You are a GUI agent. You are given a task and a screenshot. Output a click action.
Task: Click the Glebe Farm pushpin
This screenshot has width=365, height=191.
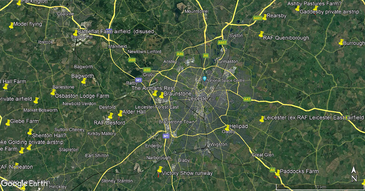[x=8, y=123]
